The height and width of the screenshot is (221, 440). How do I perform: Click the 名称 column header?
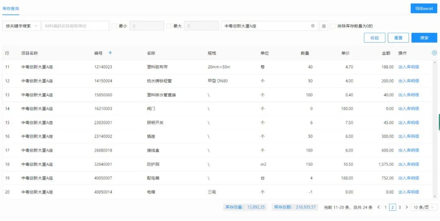tap(151, 53)
